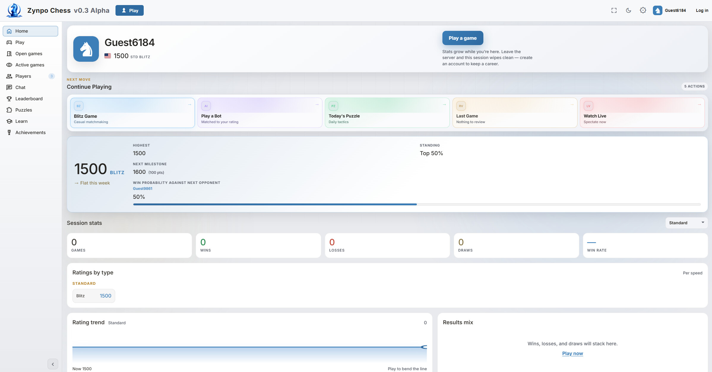Click the AI badge on the Play a Bot card
The image size is (712, 372).
click(206, 106)
